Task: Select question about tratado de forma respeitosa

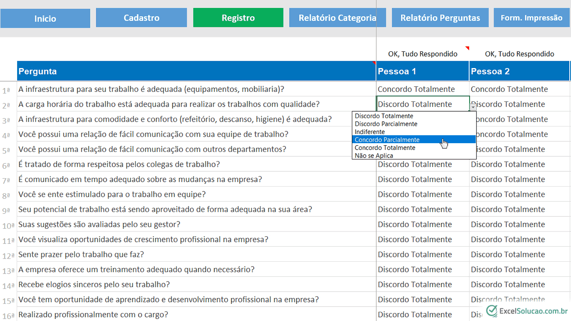Action: point(196,164)
